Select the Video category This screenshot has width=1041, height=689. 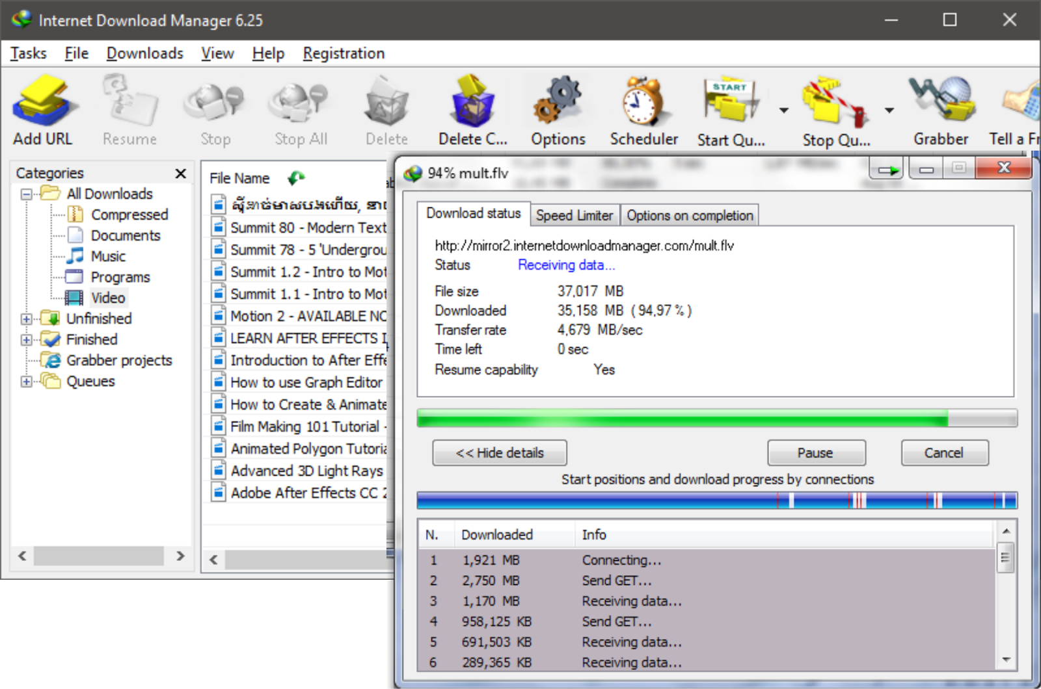[x=96, y=298]
